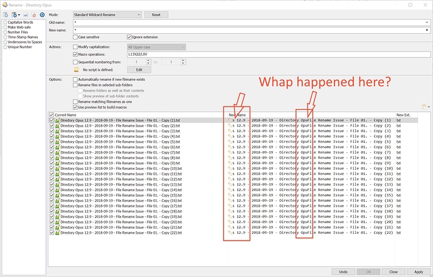Open the dropdown arrow next to clipboard icon

click(x=429, y=107)
